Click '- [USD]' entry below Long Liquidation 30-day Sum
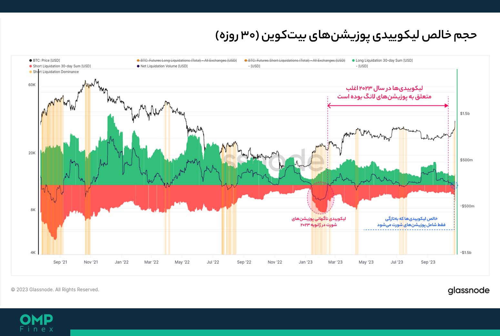Screen dimensions: 500x336 pyautogui.click(x=362, y=66)
